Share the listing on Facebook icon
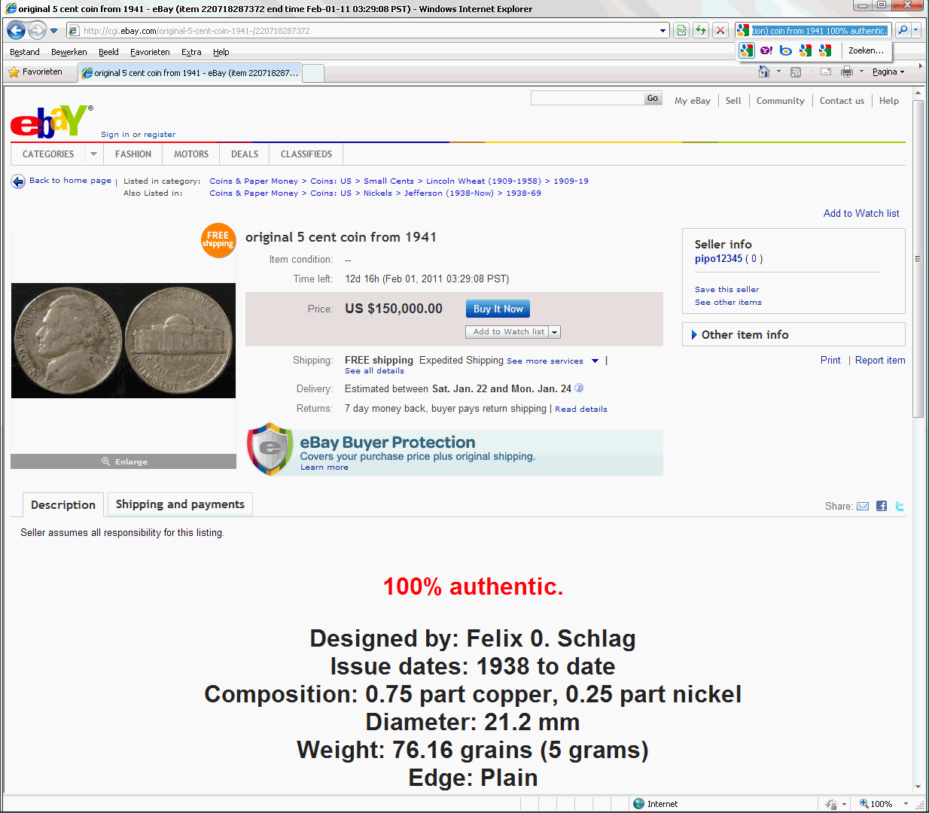The height and width of the screenshot is (813, 929). click(882, 506)
